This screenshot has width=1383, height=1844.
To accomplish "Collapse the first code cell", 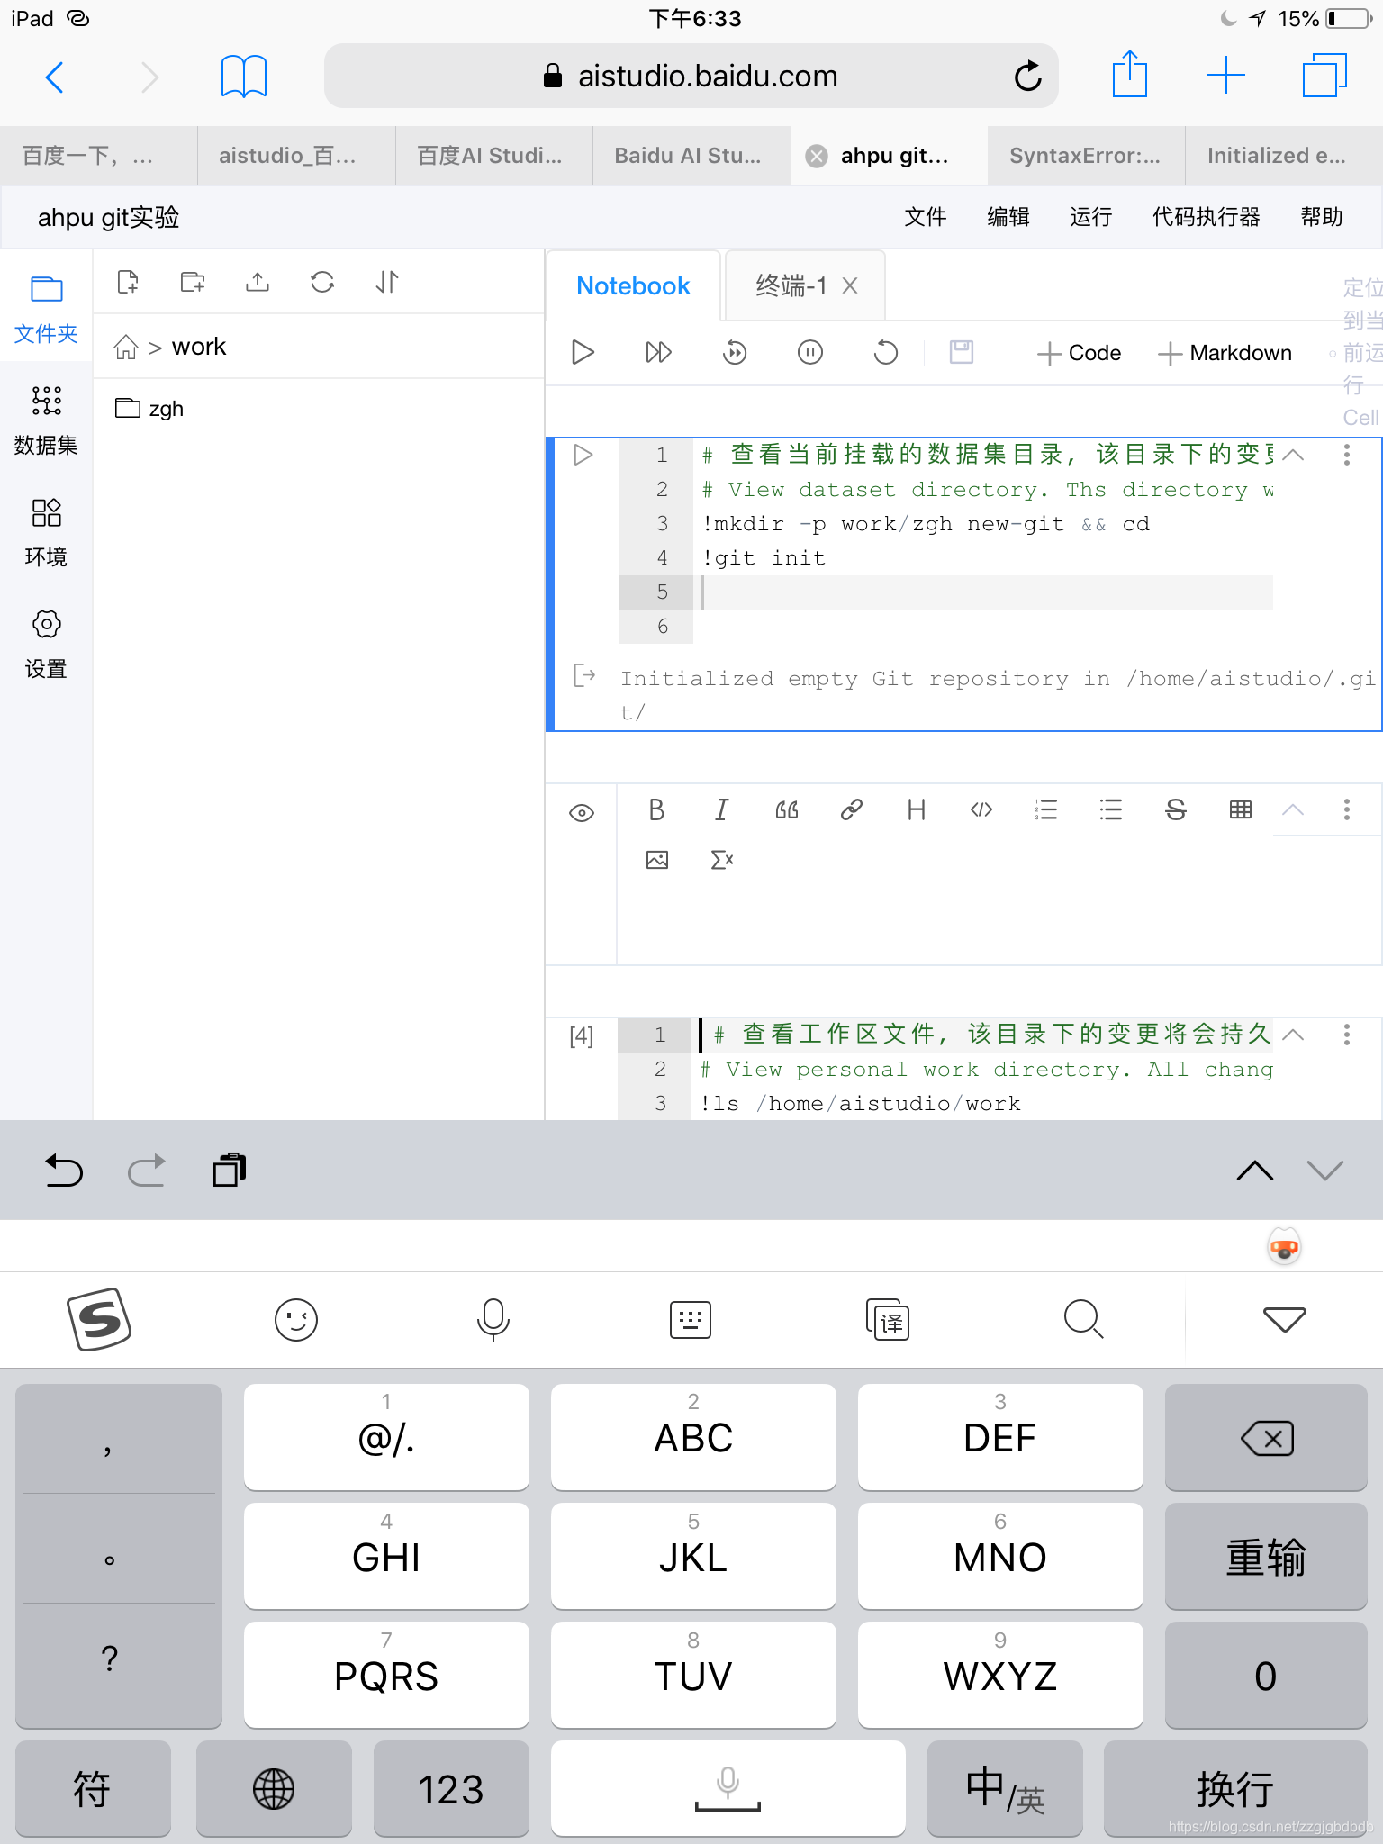I will [1293, 455].
